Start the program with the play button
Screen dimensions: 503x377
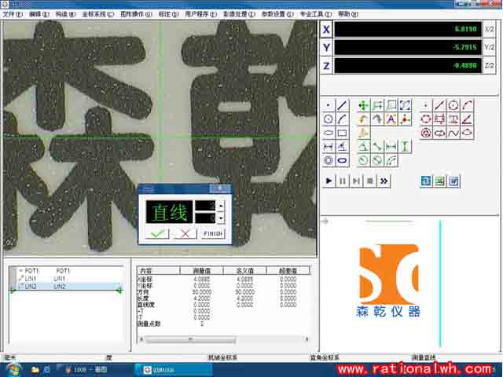click(329, 181)
